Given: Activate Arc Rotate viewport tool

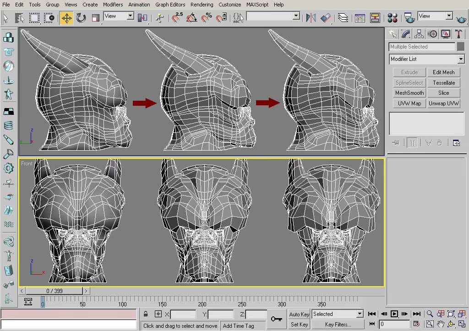Looking at the screenshot, I should tap(451, 324).
